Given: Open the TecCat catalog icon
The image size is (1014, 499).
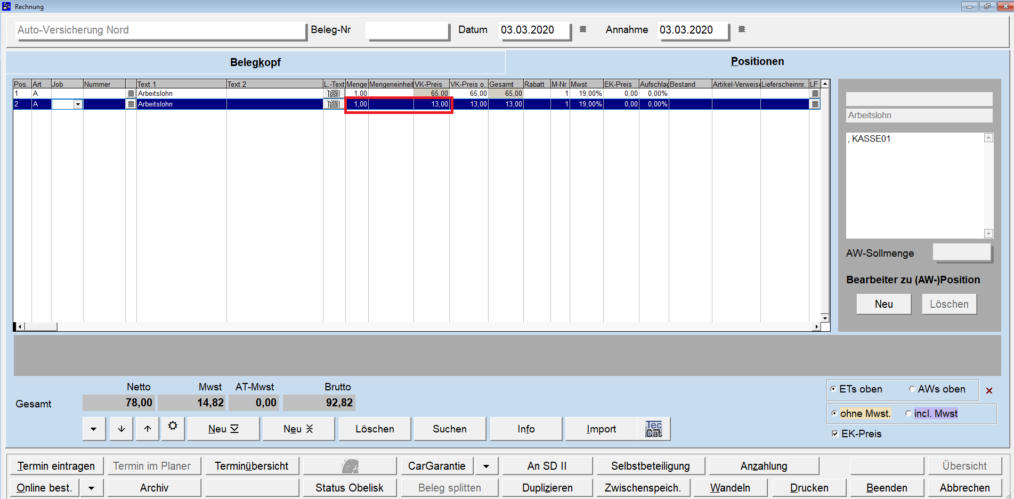Looking at the screenshot, I should point(654,429).
